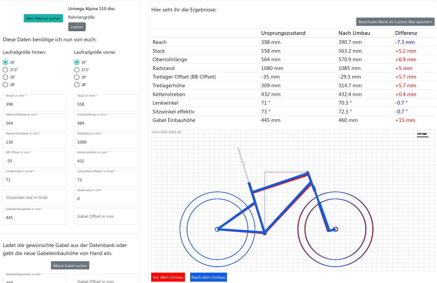Screen dimensions: 437x283
Task: Save calculated values as Custom-Bike
Action: pyautogui.click(x=395, y=22)
